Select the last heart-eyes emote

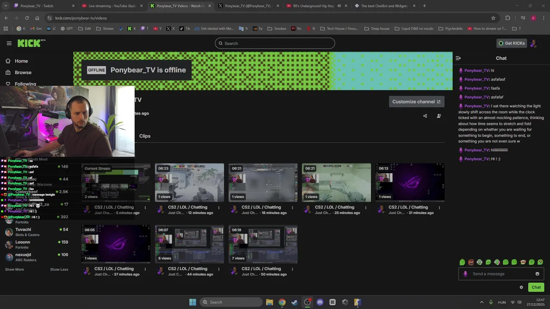[540, 262]
